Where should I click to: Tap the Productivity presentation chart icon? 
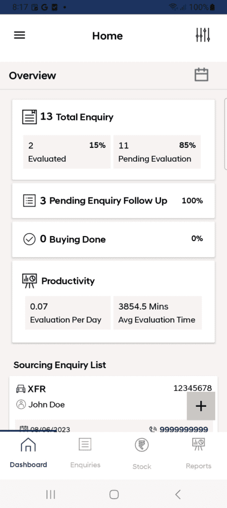click(30, 281)
